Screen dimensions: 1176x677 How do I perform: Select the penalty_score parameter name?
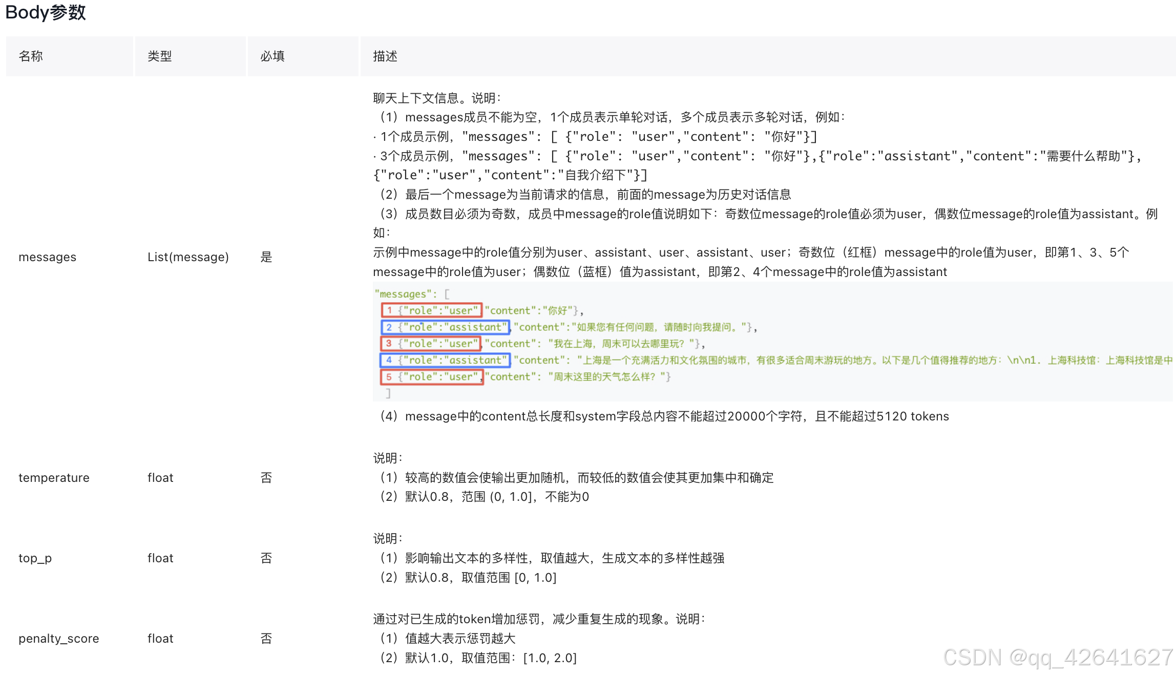coord(59,639)
